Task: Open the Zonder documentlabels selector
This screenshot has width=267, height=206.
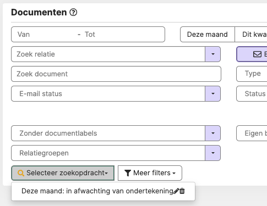Action: (x=108, y=133)
